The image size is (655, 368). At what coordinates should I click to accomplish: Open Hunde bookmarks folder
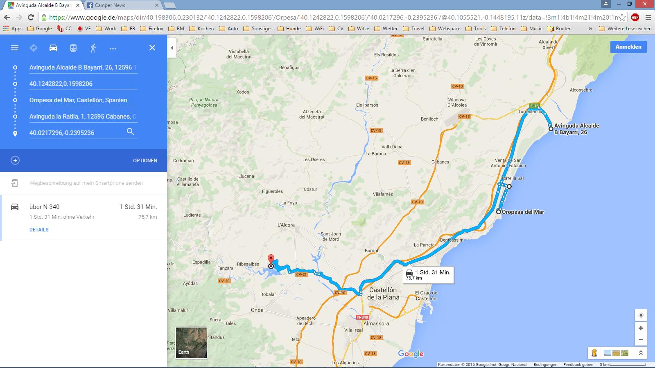click(x=289, y=29)
